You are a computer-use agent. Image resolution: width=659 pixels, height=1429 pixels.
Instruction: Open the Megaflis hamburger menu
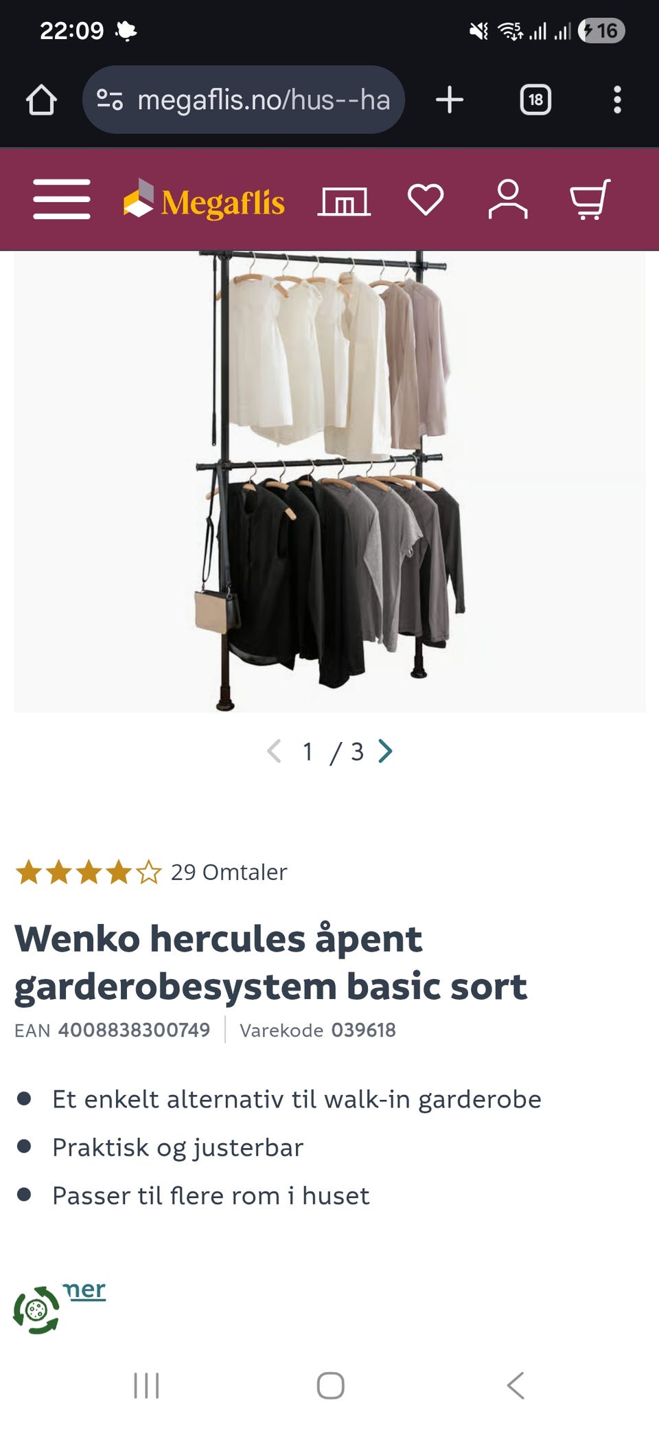[x=62, y=199]
